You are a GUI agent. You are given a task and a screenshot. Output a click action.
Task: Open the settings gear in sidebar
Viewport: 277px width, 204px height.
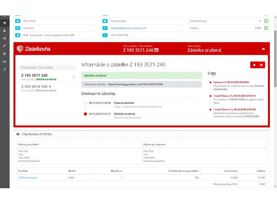5,54
